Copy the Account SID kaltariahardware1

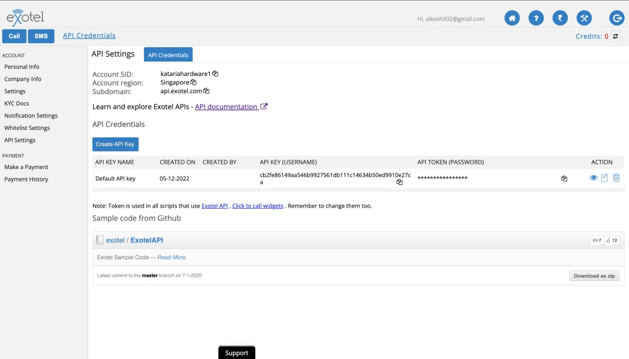click(216, 73)
